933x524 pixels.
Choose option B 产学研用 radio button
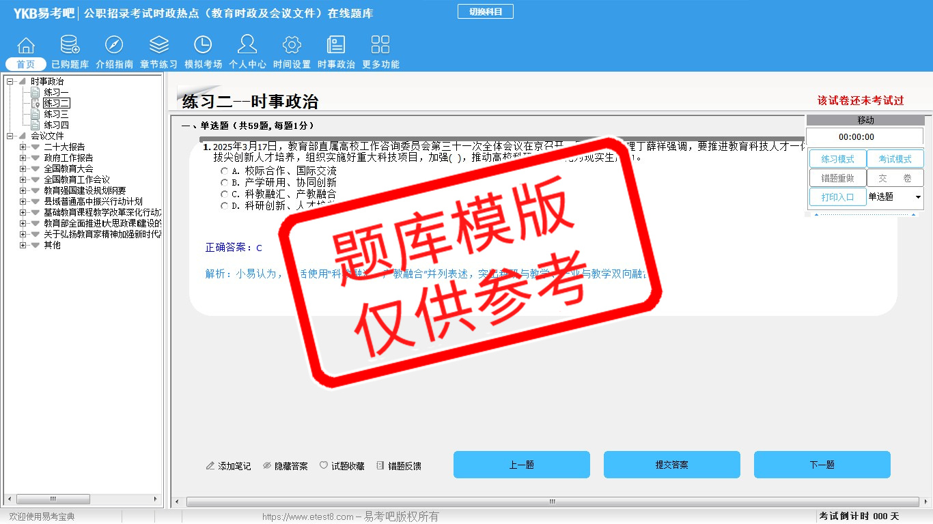225,183
